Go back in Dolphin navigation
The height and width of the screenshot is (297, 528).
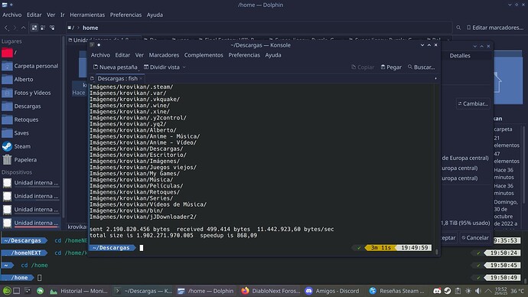click(6, 28)
